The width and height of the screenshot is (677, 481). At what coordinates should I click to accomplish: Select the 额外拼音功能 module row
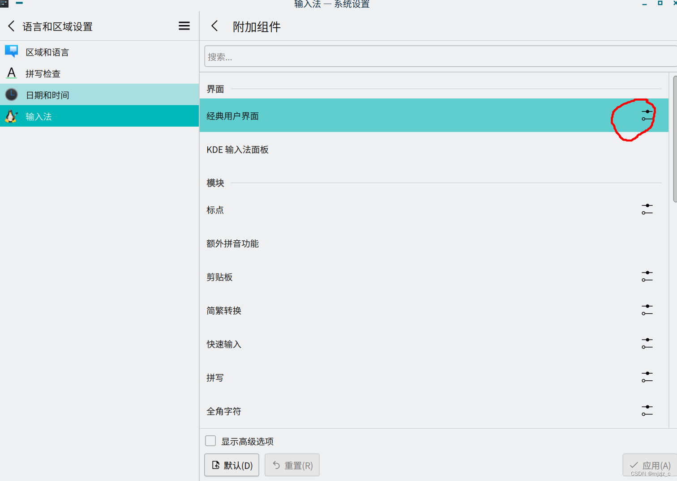click(434, 243)
